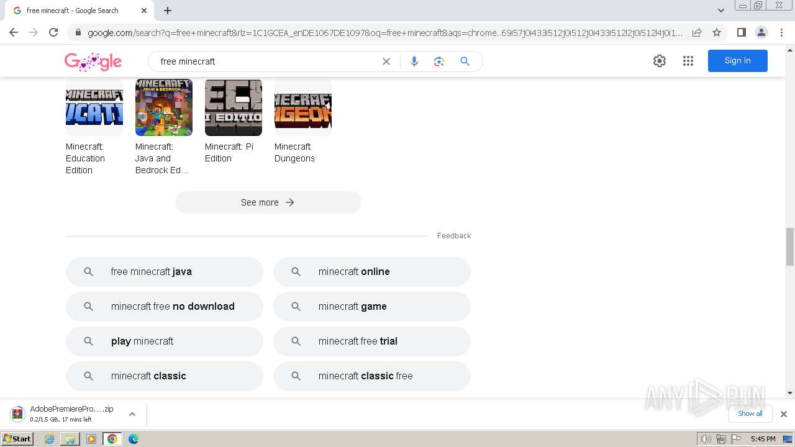
Task: Search related: minecraft classic
Action: (x=165, y=376)
